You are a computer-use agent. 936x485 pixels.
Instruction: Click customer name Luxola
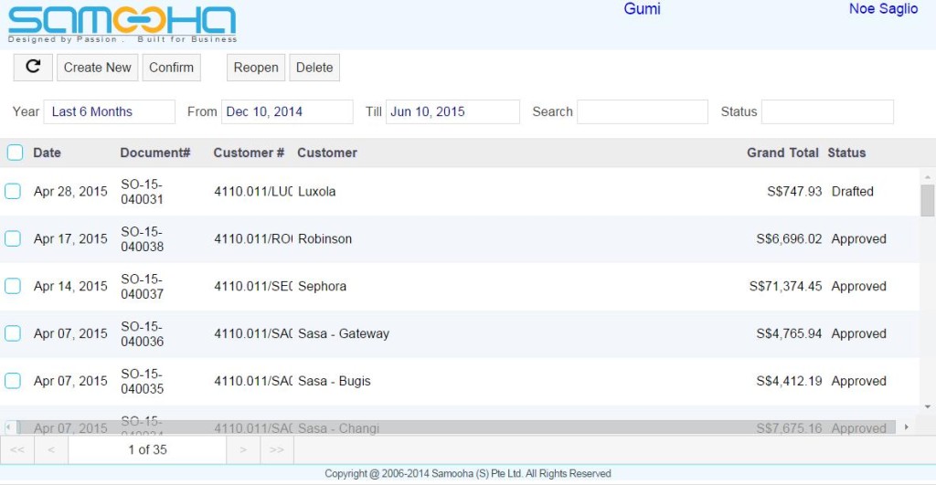(x=317, y=192)
